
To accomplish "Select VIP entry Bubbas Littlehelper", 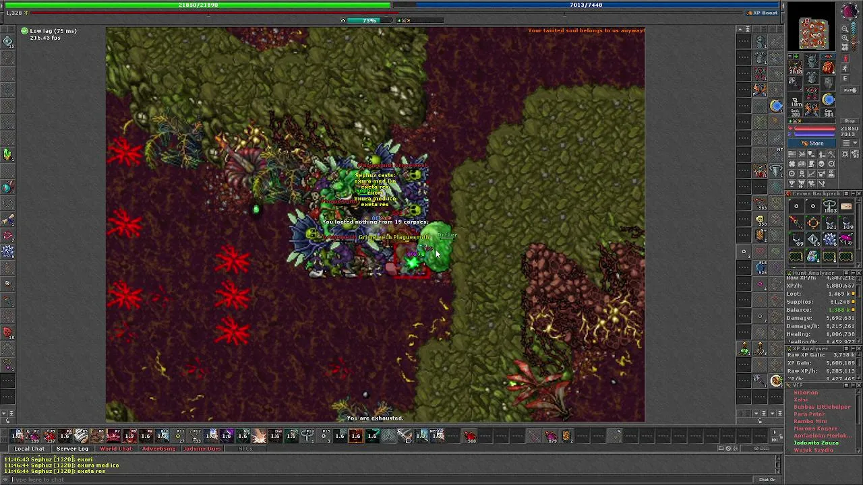I will (822, 407).
